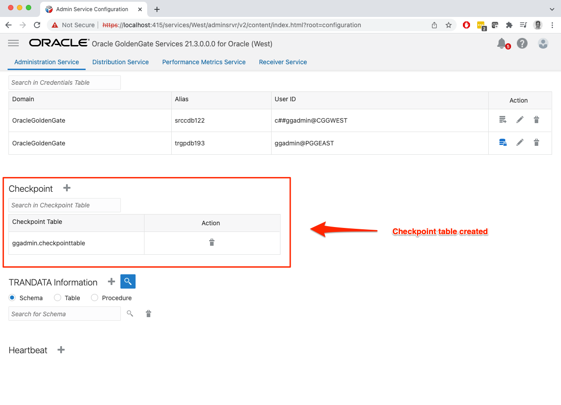Switch to the Distribution Service tab

point(120,62)
